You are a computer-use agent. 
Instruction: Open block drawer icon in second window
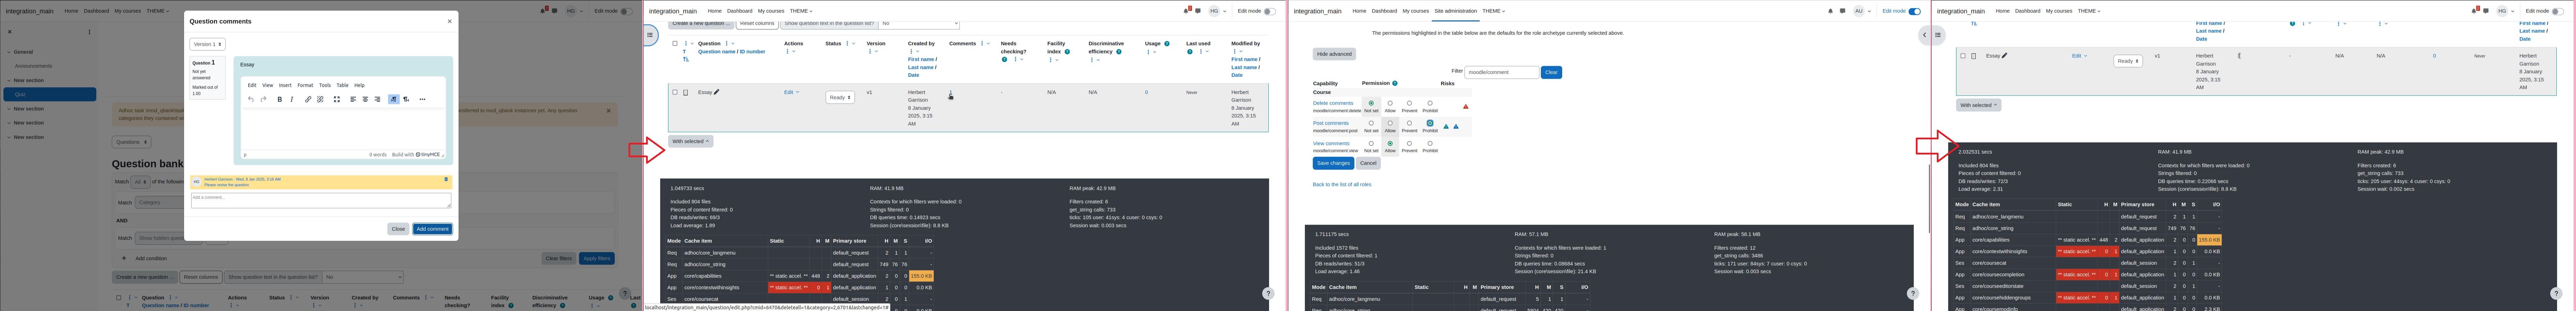650,35
